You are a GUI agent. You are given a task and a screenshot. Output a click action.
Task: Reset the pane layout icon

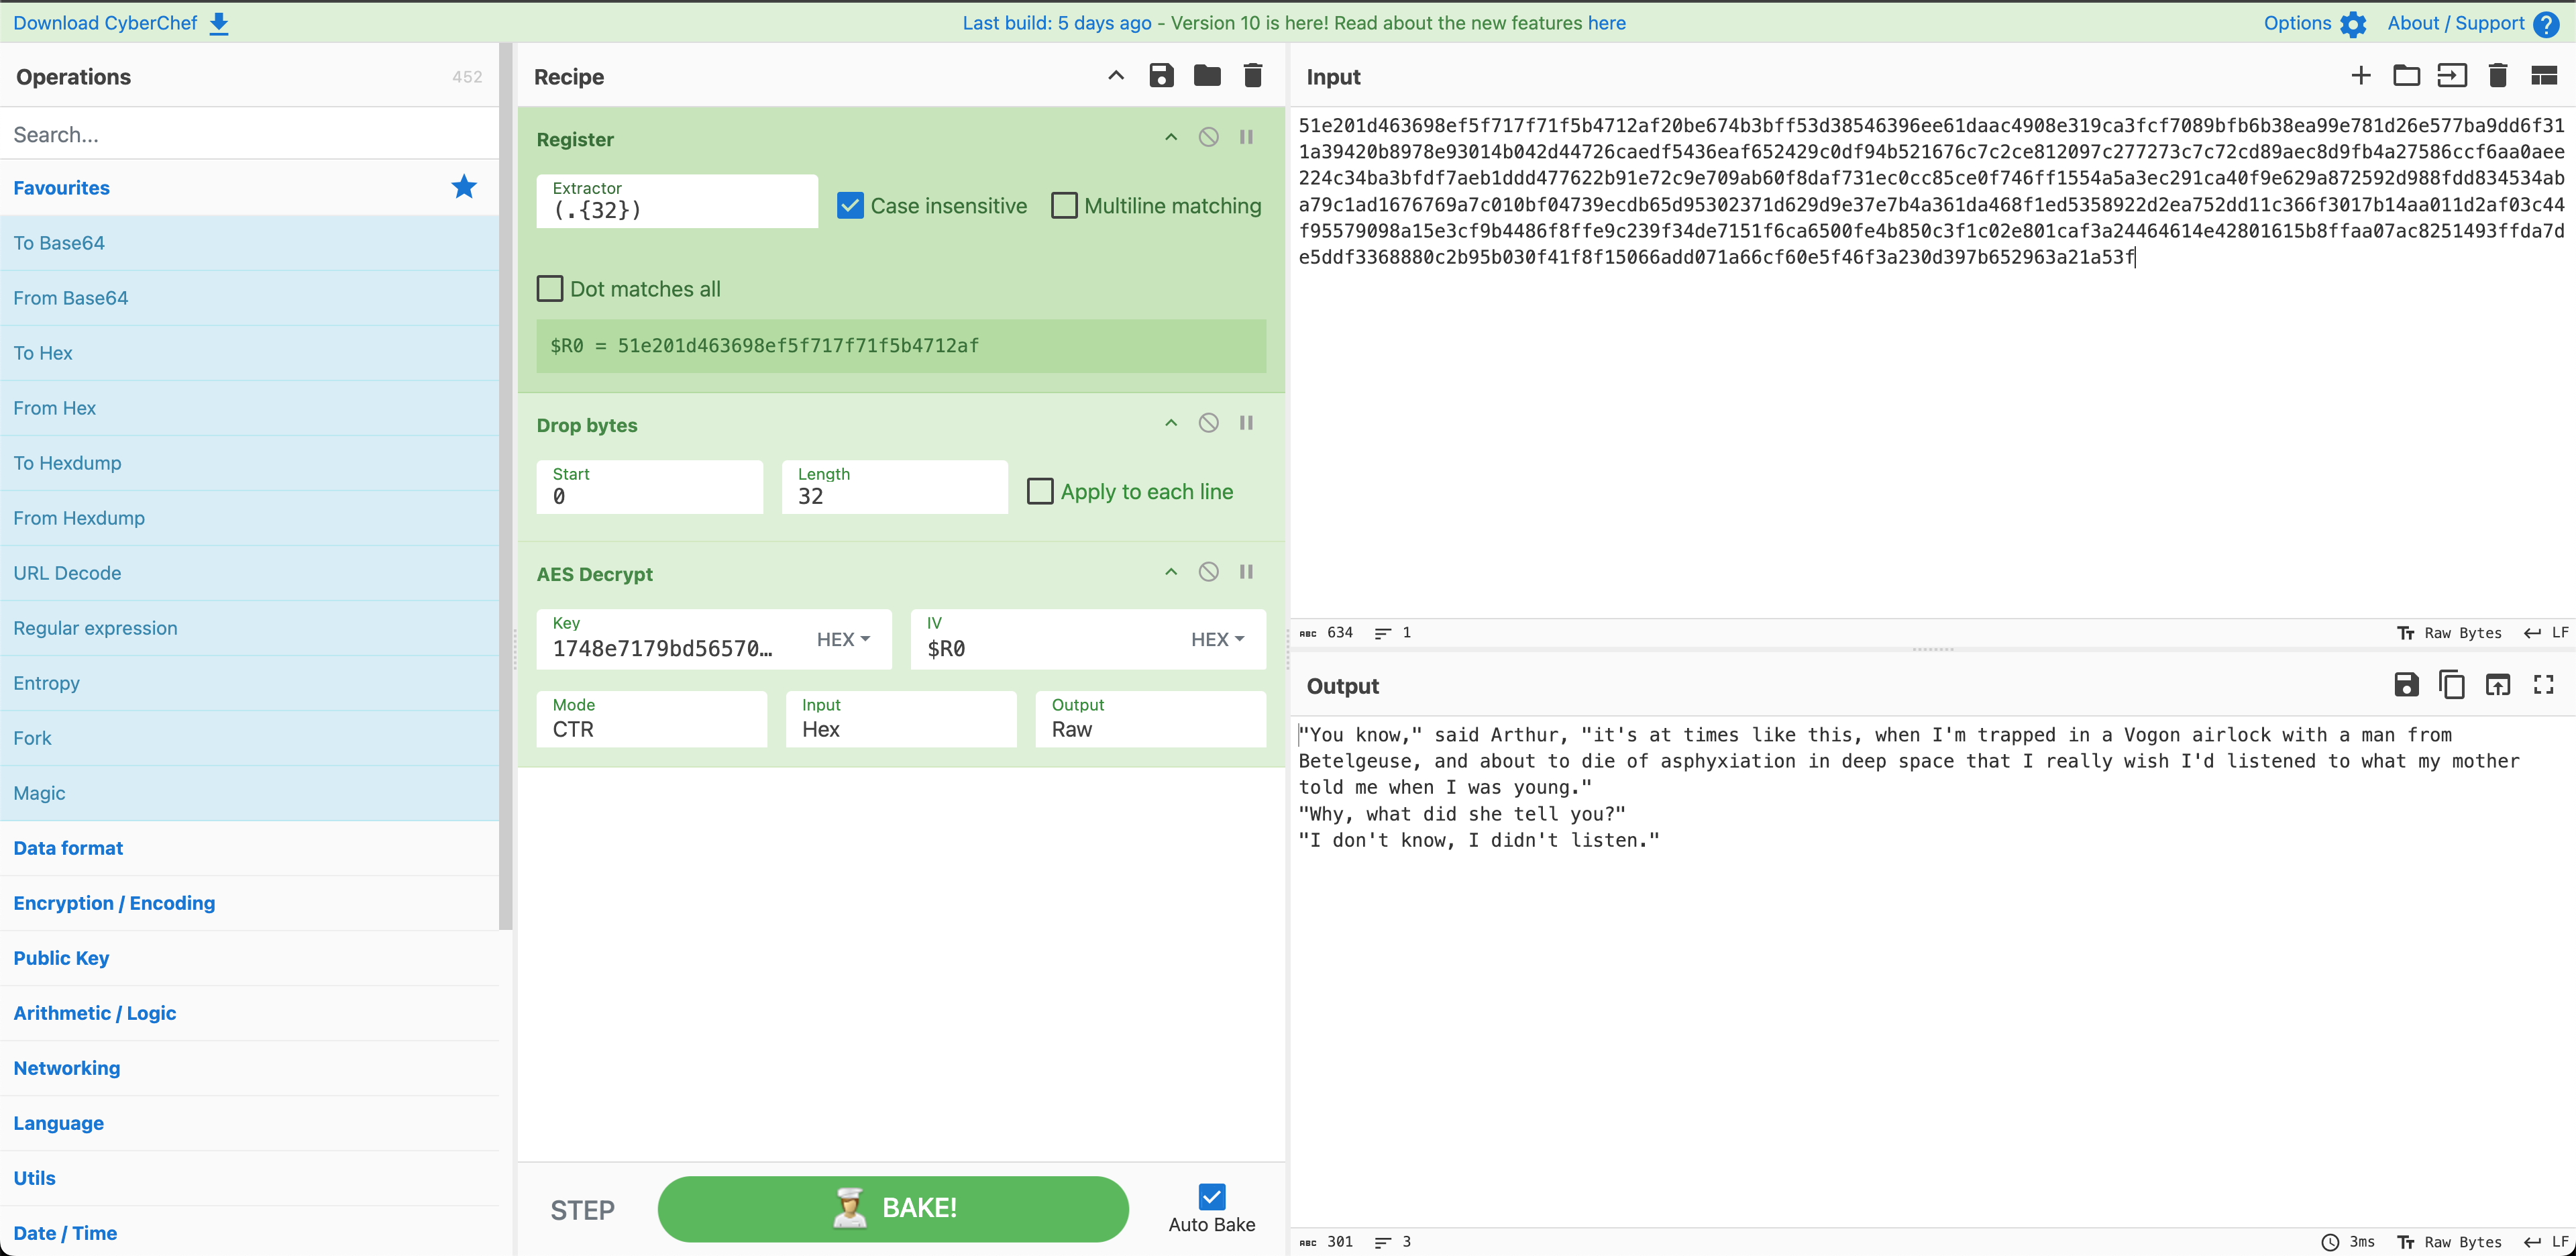pyautogui.click(x=2543, y=76)
